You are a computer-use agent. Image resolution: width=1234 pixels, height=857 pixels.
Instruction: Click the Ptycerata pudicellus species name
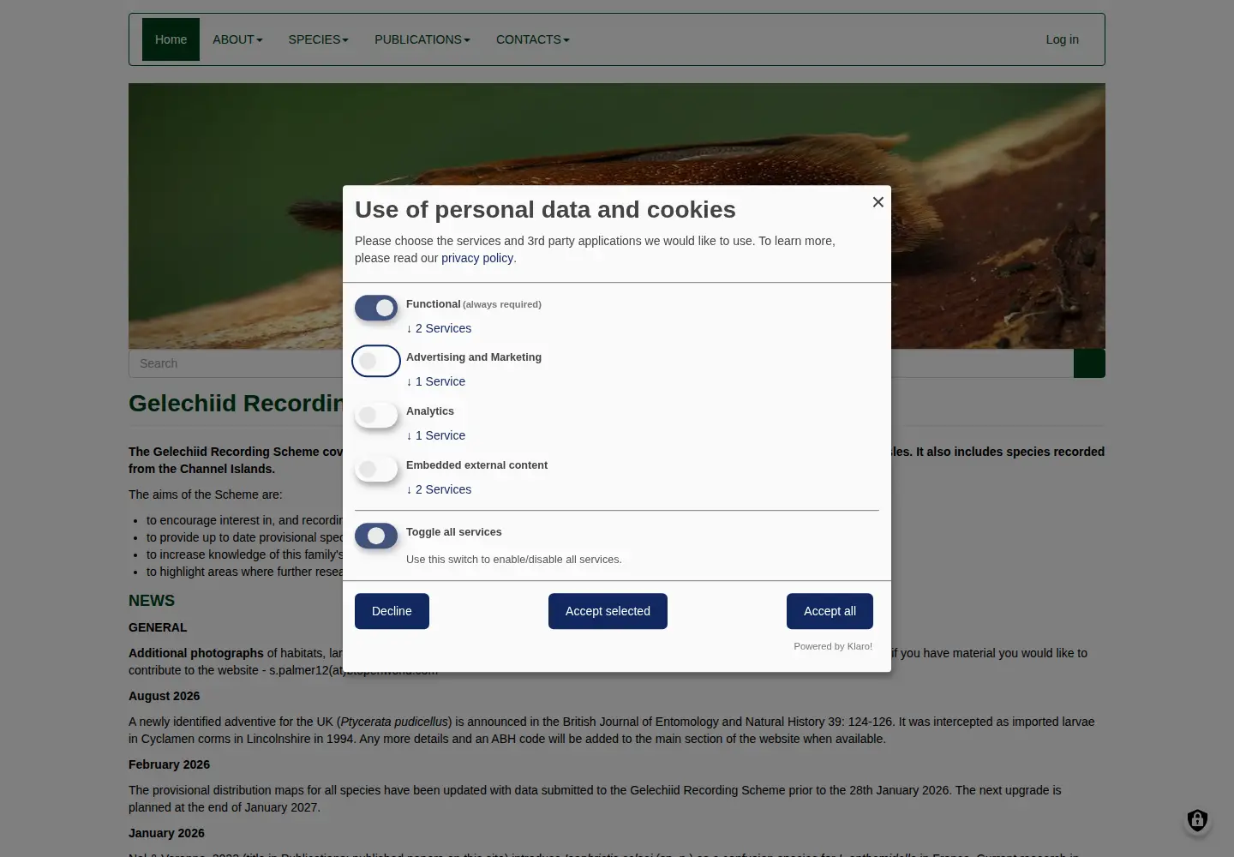pos(394,722)
